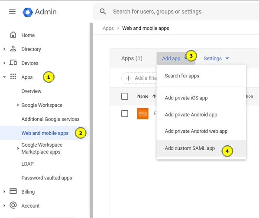259x218 pixels.
Task: Click the Account at-sign icon
Action: [13, 205]
